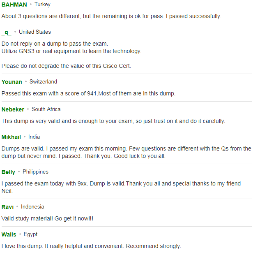Viewport: 253px width, 255px height.
Task: Click the Mikhail reviewer name
Action: 11,137
